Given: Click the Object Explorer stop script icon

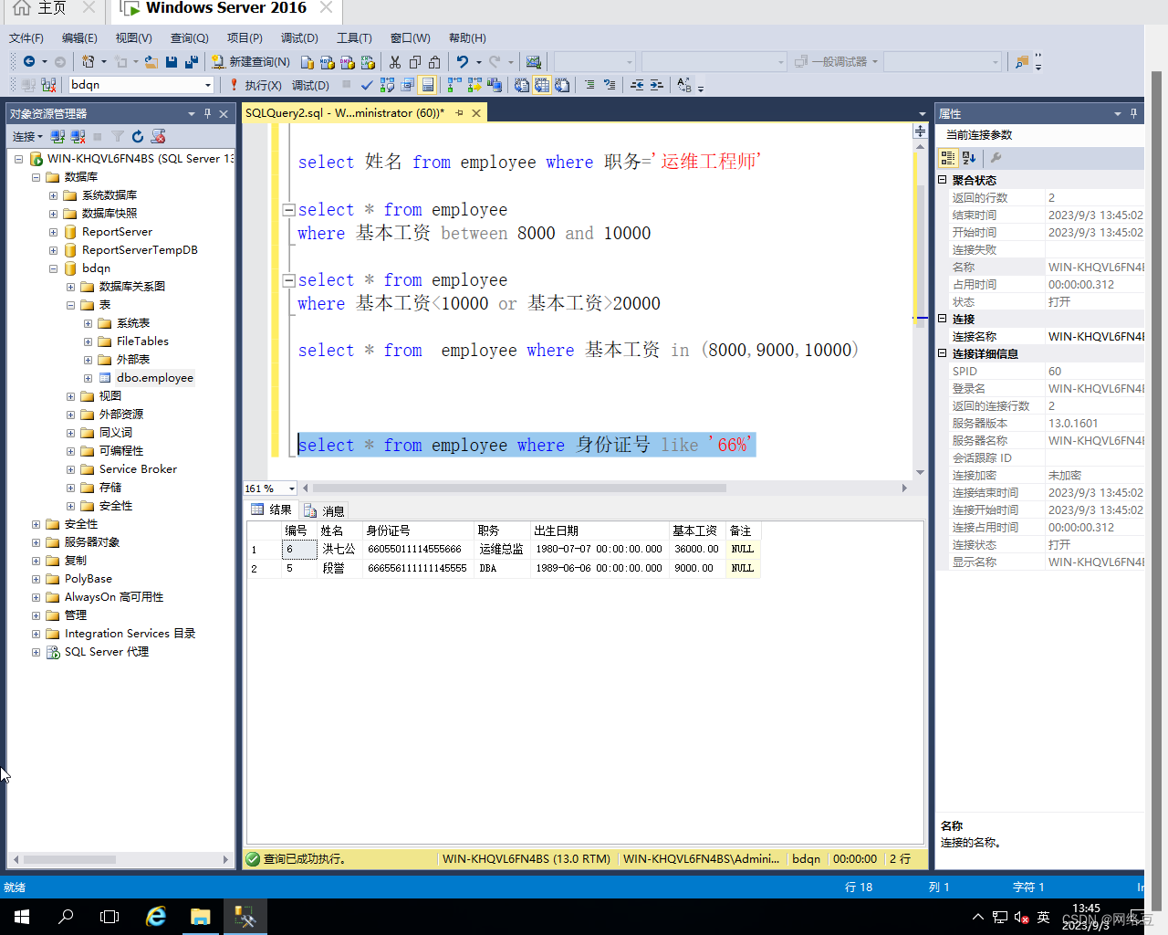Looking at the screenshot, I should pyautogui.click(x=159, y=136).
